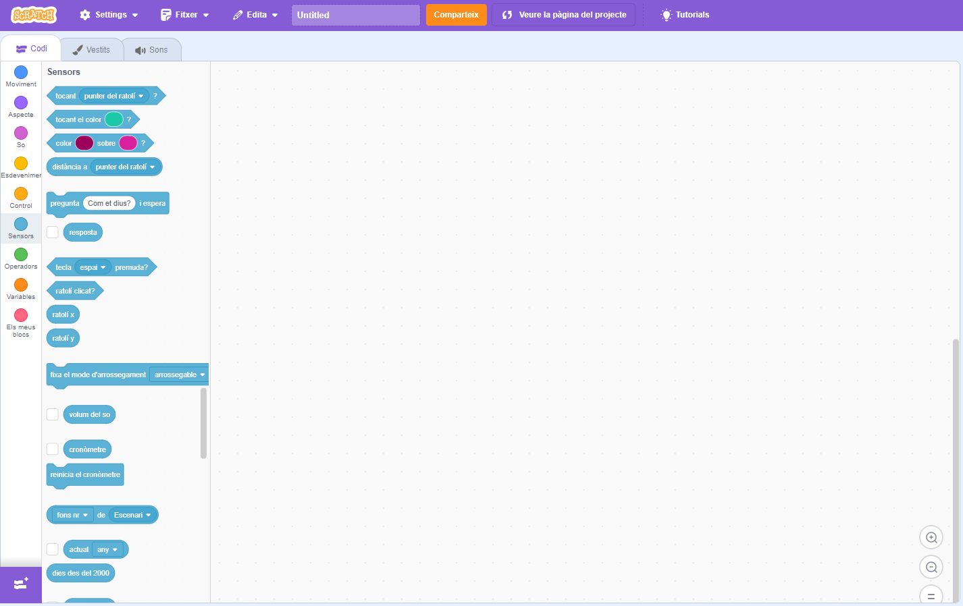This screenshot has height=606, width=963.
Task: Pick the teal color in tocant el color
Action: point(114,119)
